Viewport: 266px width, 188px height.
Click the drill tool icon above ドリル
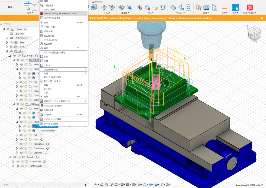tap(104, 8)
